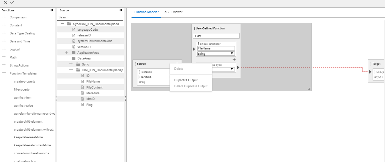Switch to the Function Modeler tab
The height and width of the screenshot is (162, 385).
146,12
